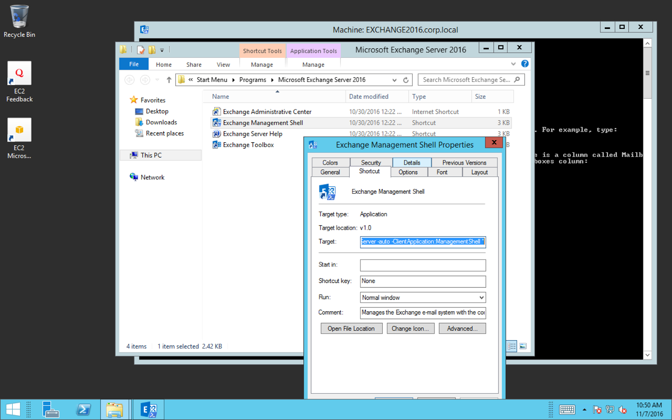
Task: Open the address bar history dropdown
Action: [x=394, y=79]
